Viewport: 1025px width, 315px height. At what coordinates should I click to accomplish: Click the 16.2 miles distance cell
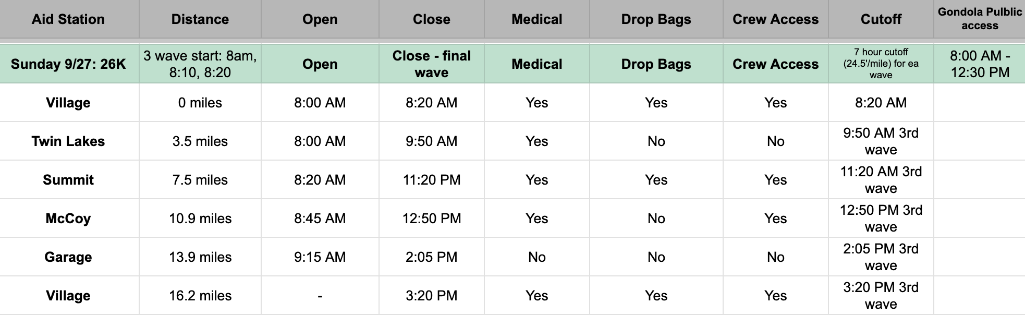[x=200, y=296]
